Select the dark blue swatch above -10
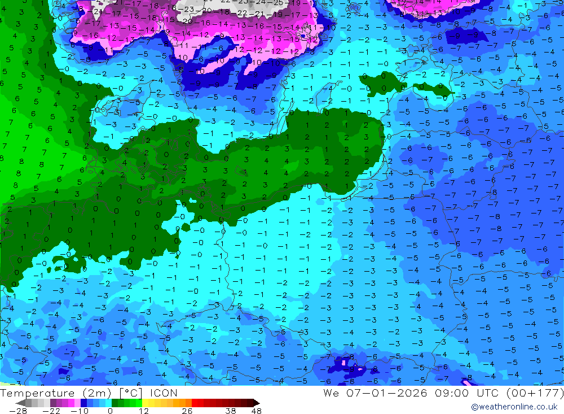The height and width of the screenshot is (414, 564). point(84,403)
